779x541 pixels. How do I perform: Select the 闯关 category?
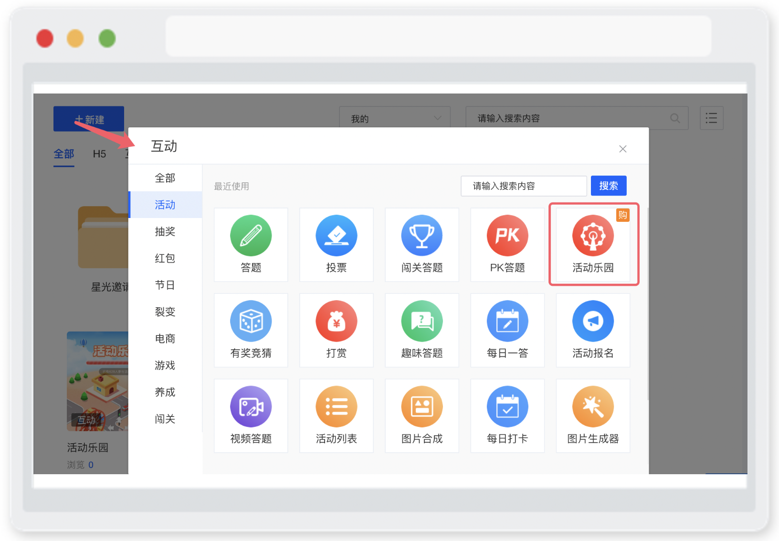pyautogui.click(x=165, y=418)
